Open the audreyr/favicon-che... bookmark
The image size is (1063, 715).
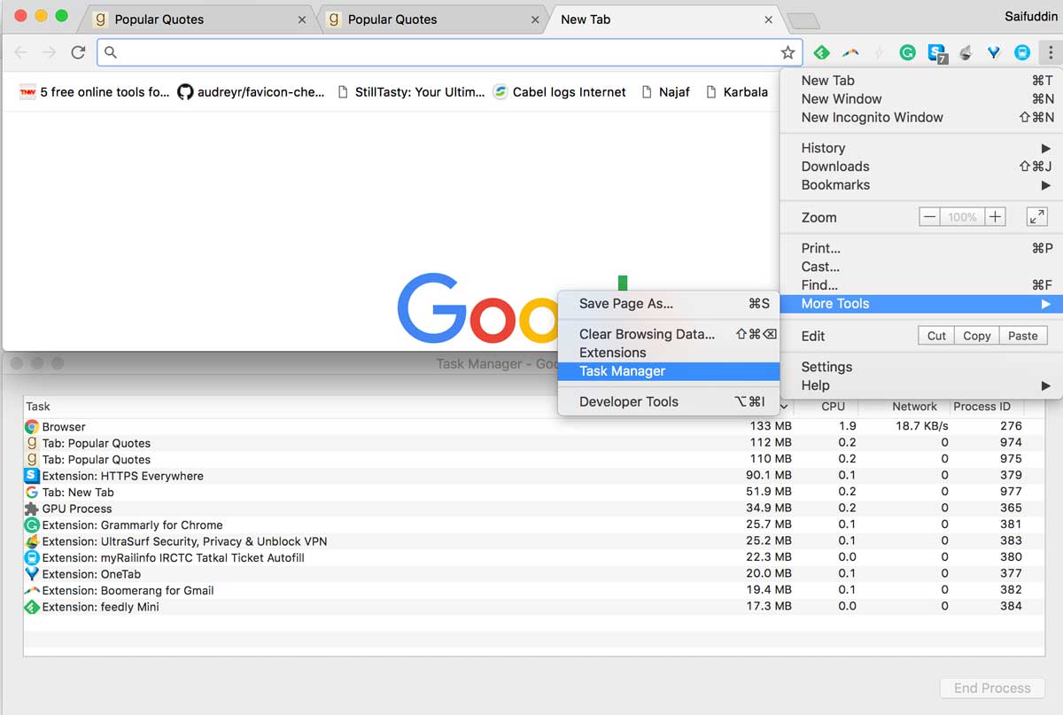[252, 92]
